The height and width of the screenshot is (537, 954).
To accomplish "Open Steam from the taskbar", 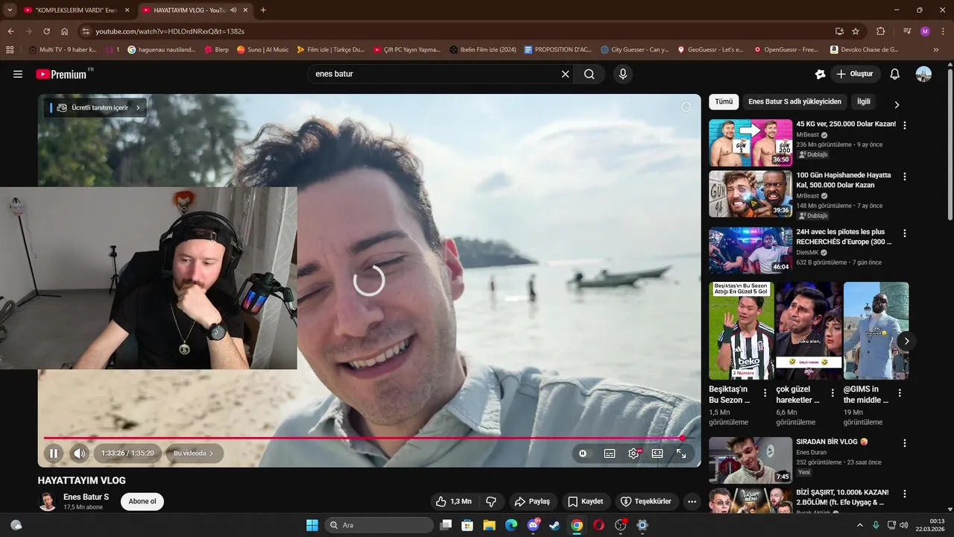I will pos(554,525).
